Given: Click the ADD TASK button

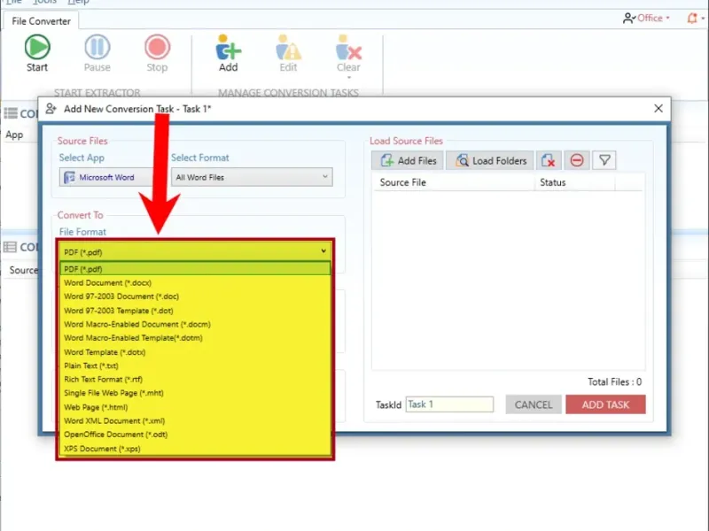Looking at the screenshot, I should (x=605, y=404).
